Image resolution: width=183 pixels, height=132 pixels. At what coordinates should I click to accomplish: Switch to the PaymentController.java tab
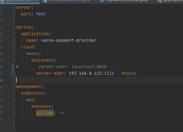pyautogui.click(x=126, y=1)
